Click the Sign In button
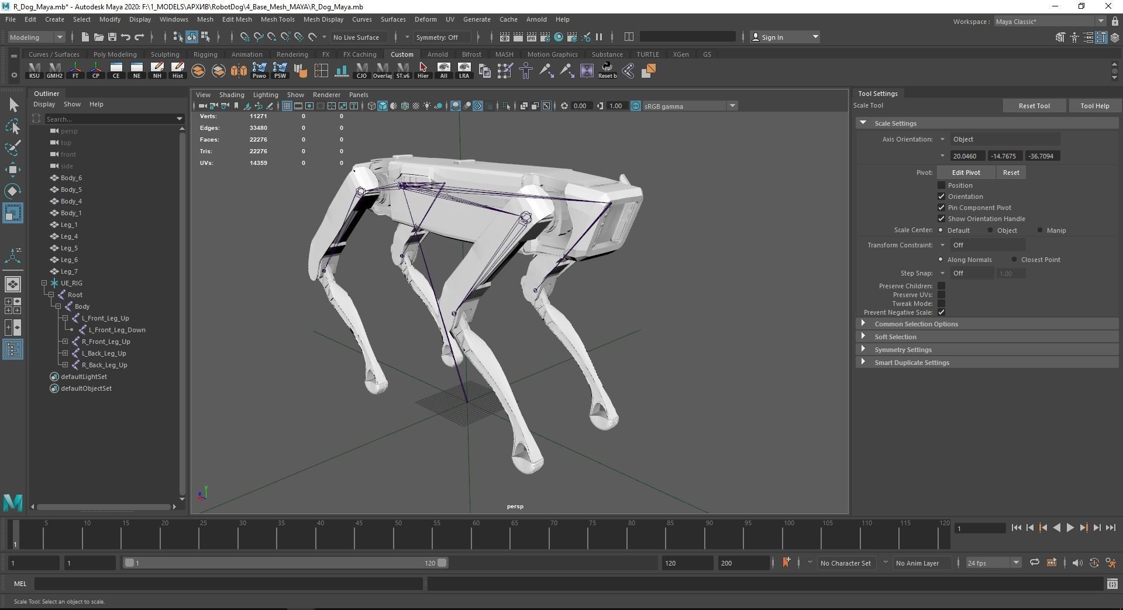 [785, 37]
